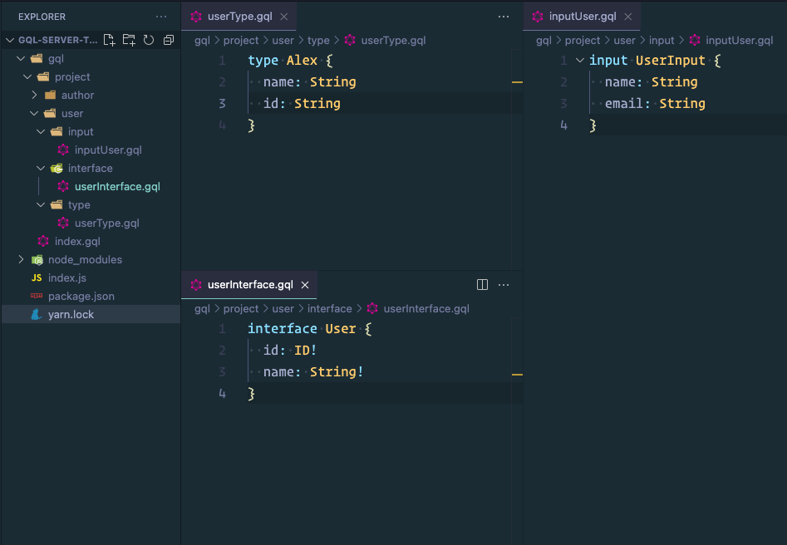
Task: Collapse the user folder
Action: coord(34,114)
